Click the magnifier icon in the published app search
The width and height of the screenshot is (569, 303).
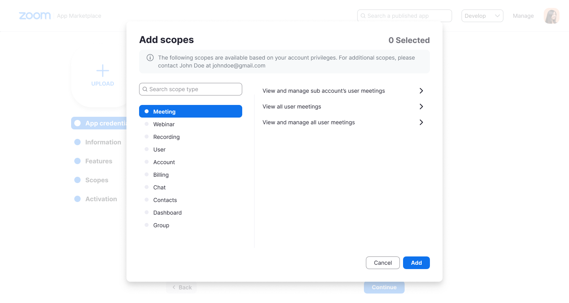(x=363, y=16)
